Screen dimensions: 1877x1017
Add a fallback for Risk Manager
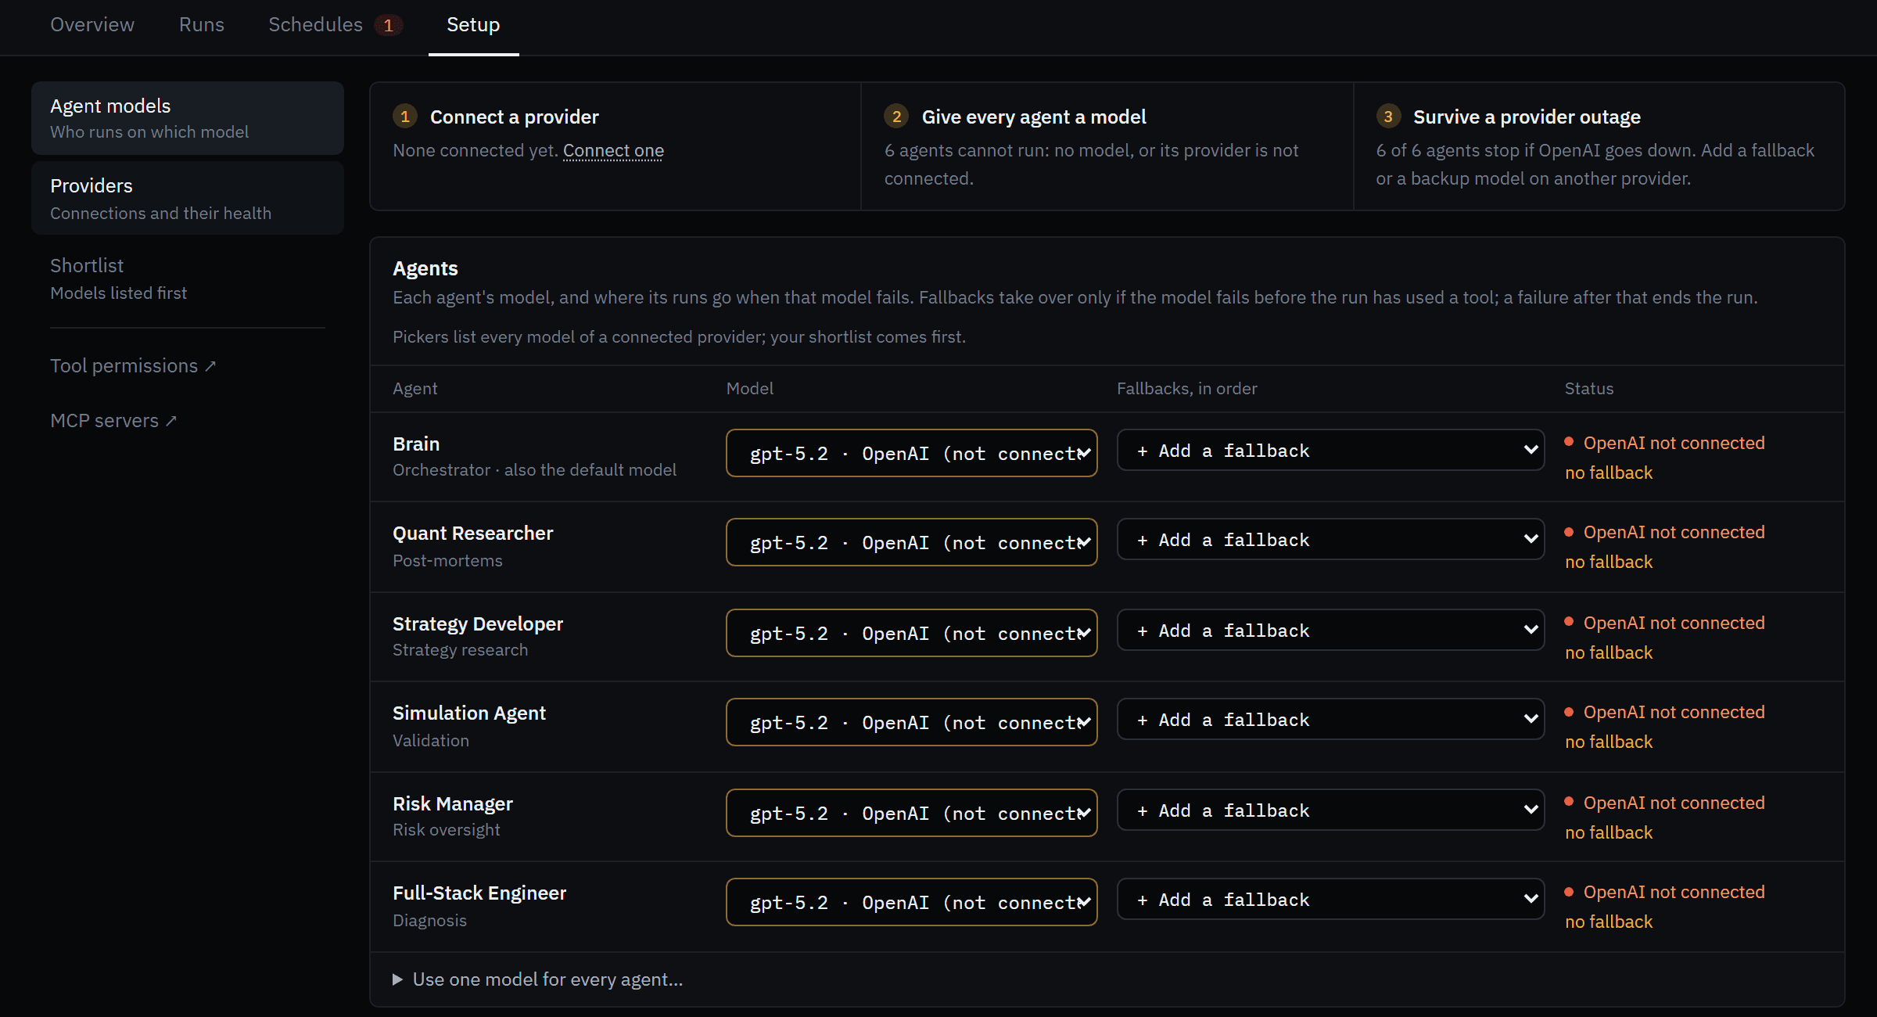click(1330, 810)
